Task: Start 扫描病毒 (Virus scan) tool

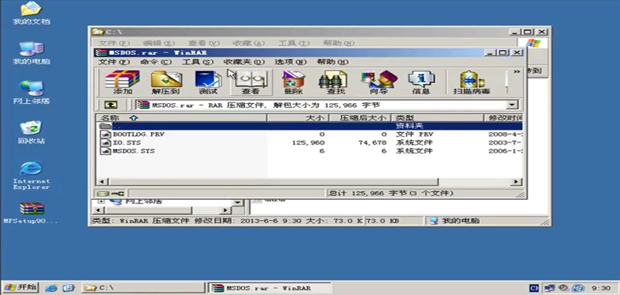Action: (472, 83)
